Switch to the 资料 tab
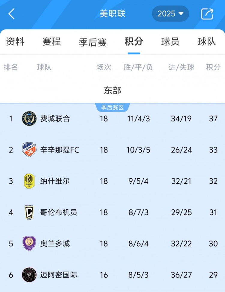 pyautogui.click(x=15, y=41)
